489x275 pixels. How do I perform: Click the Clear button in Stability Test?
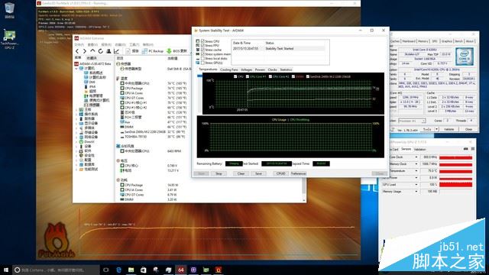[241, 173]
